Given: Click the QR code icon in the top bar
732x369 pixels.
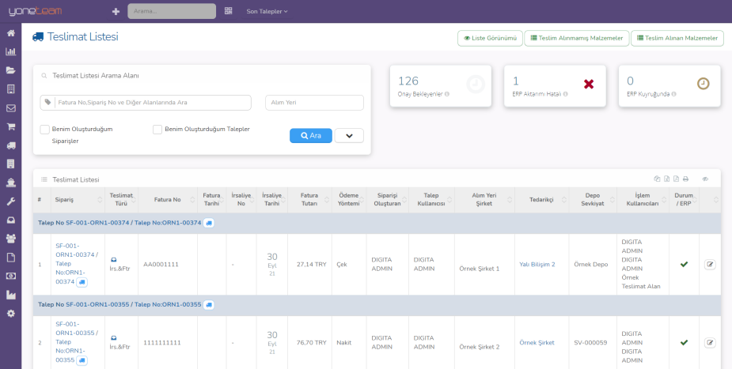Looking at the screenshot, I should click(x=229, y=11).
